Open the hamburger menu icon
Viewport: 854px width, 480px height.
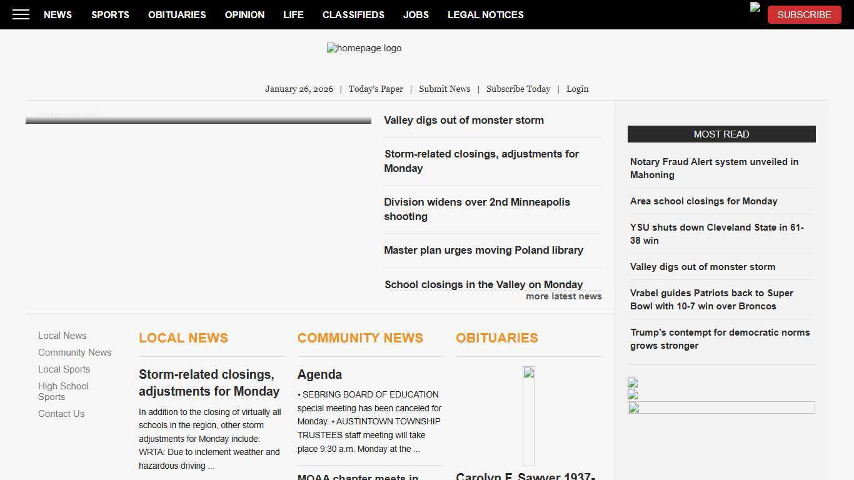point(21,14)
